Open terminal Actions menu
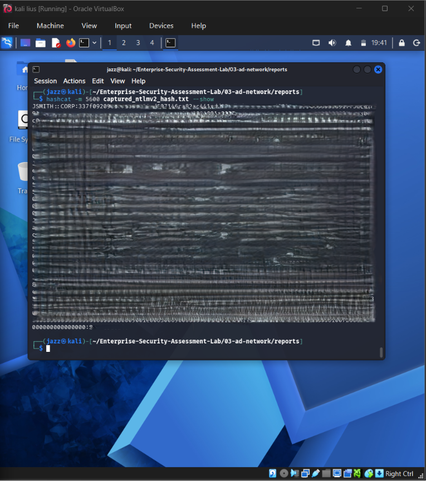 click(x=74, y=81)
